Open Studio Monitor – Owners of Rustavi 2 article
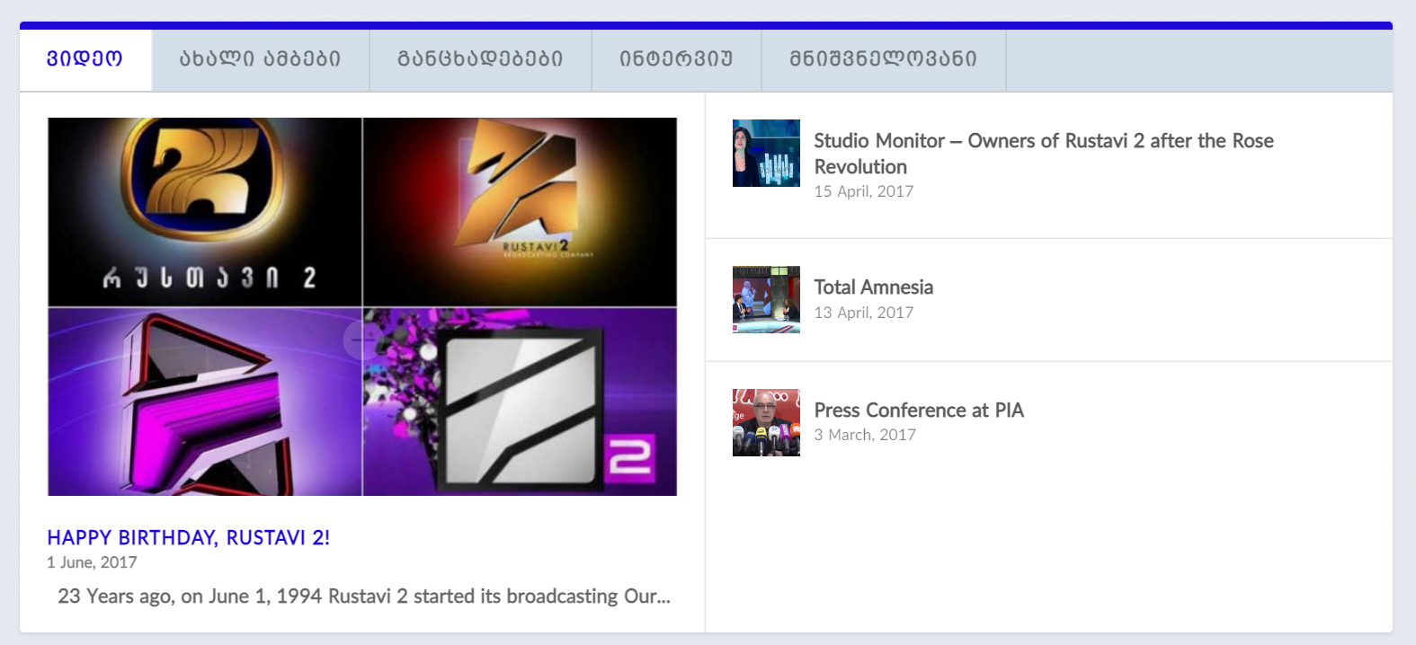The height and width of the screenshot is (645, 1416). [x=1044, y=154]
